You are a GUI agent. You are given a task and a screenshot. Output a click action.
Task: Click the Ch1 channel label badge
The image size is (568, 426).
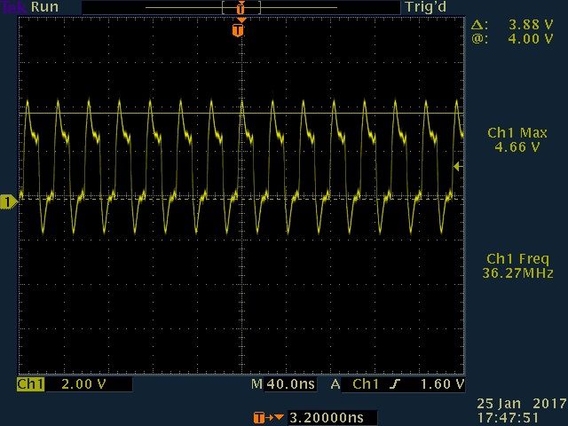[x=31, y=384]
